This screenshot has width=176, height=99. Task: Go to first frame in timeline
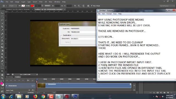7,80
